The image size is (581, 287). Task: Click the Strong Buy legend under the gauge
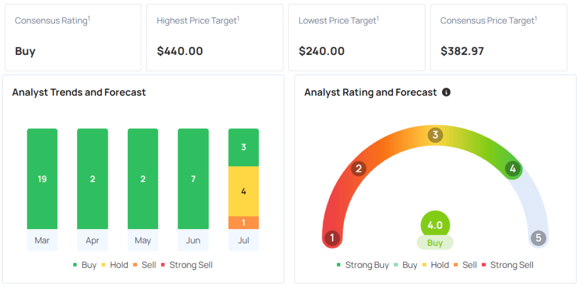(362, 265)
